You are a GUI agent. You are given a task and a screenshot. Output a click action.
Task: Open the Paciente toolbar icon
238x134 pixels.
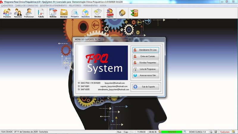[x=7, y=13]
